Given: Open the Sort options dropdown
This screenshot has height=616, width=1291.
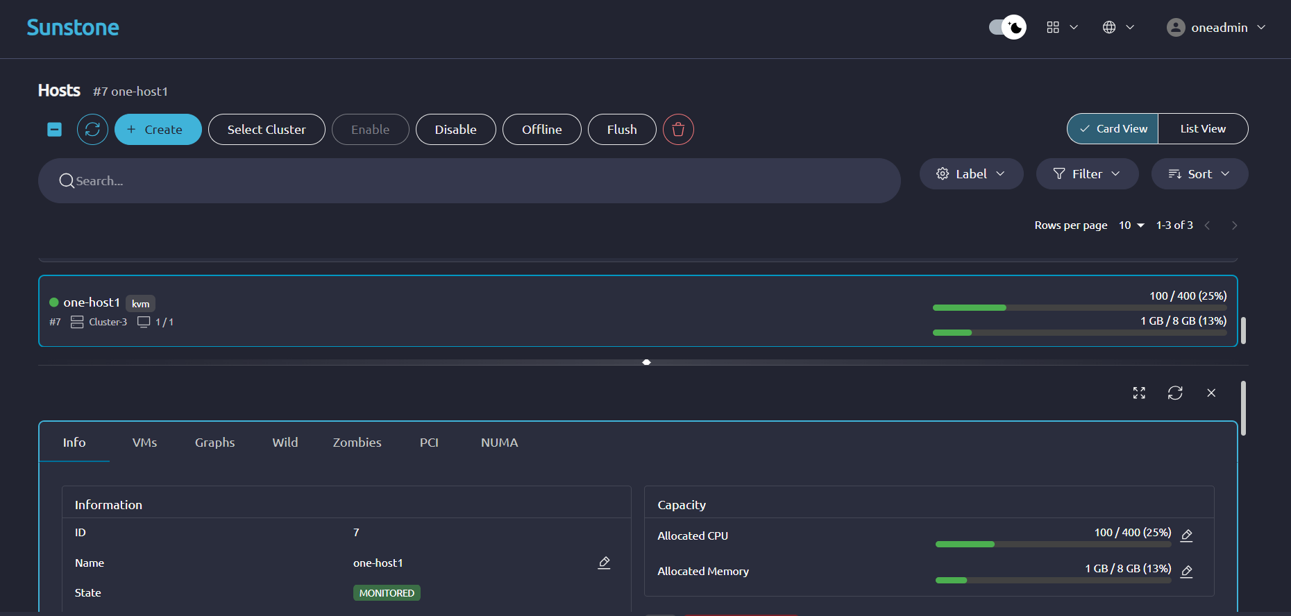Looking at the screenshot, I should 1199,174.
